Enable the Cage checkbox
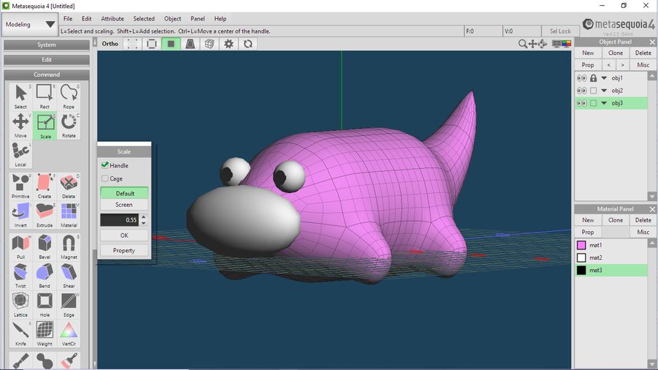658x370 pixels. click(105, 178)
